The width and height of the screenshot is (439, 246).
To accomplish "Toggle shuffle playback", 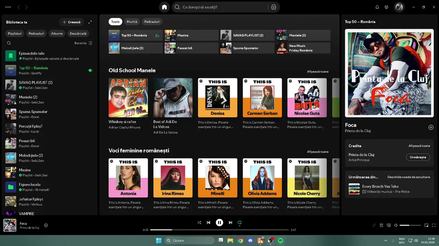I will tap(199, 222).
